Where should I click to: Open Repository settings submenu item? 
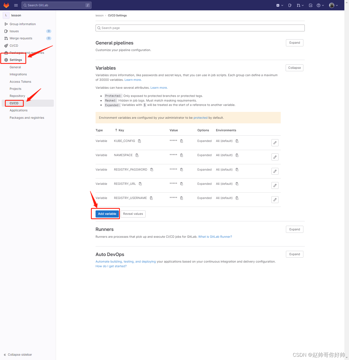tap(17, 96)
